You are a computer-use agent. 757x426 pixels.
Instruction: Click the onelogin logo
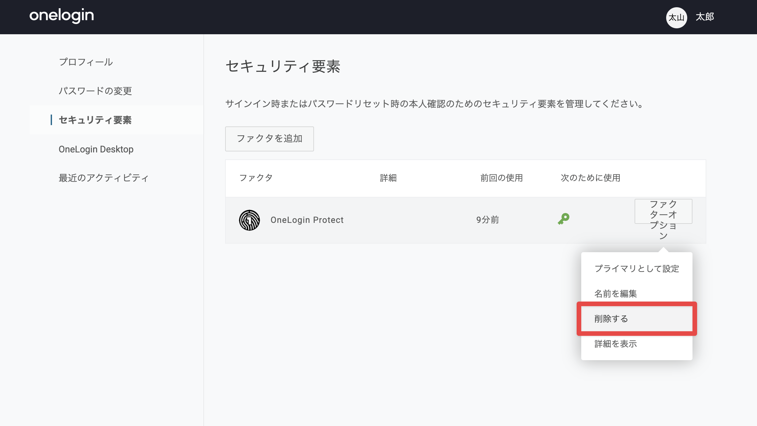click(x=62, y=16)
